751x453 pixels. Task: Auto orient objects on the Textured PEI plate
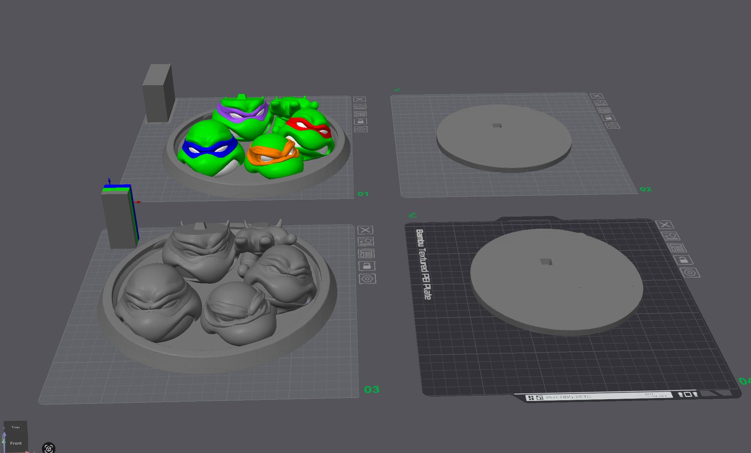[670, 236]
